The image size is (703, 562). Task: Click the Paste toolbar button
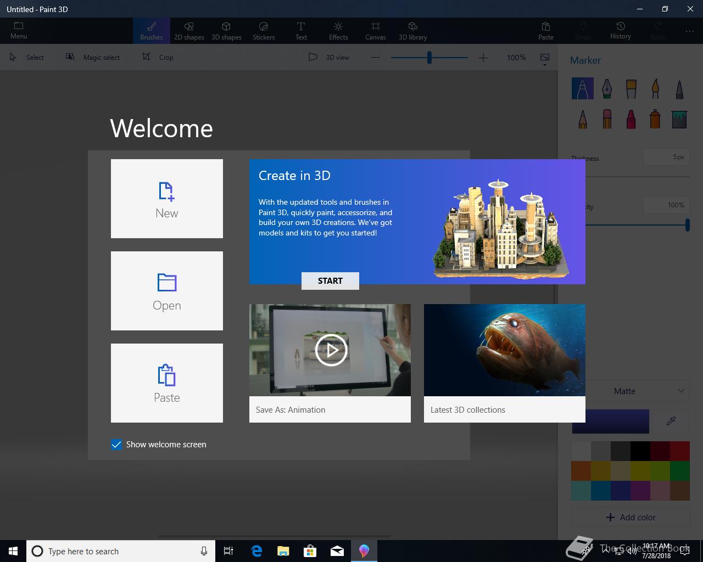point(546,31)
